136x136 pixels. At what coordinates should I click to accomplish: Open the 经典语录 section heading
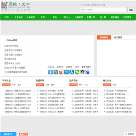[74, 80]
